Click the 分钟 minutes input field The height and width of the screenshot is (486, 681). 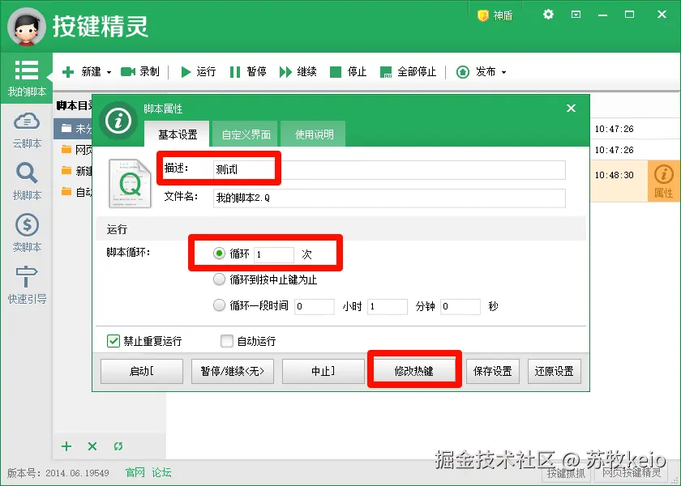388,306
